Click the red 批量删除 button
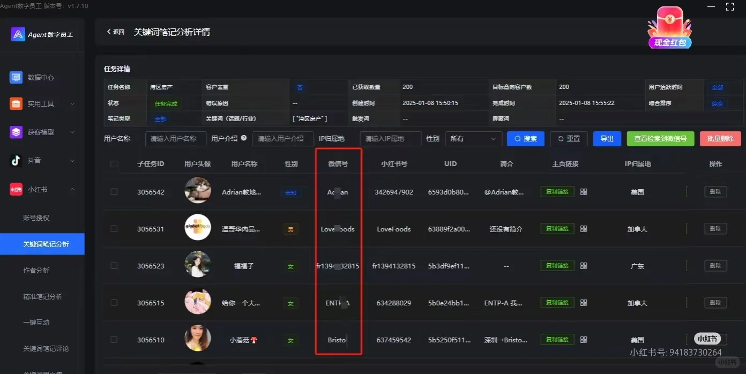 (x=720, y=138)
